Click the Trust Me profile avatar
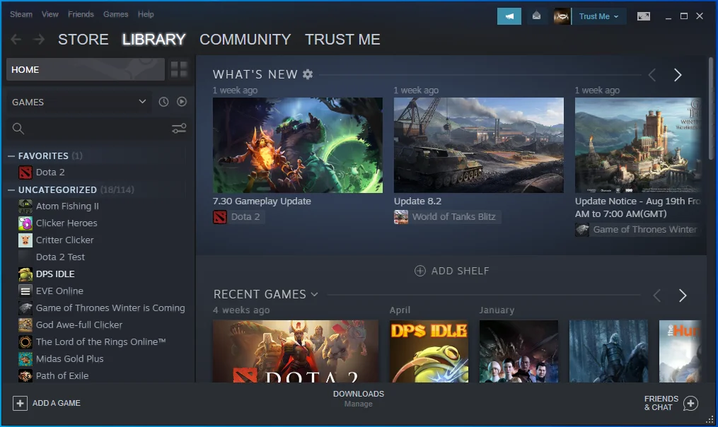Viewport: 718px width, 427px height. (562, 16)
